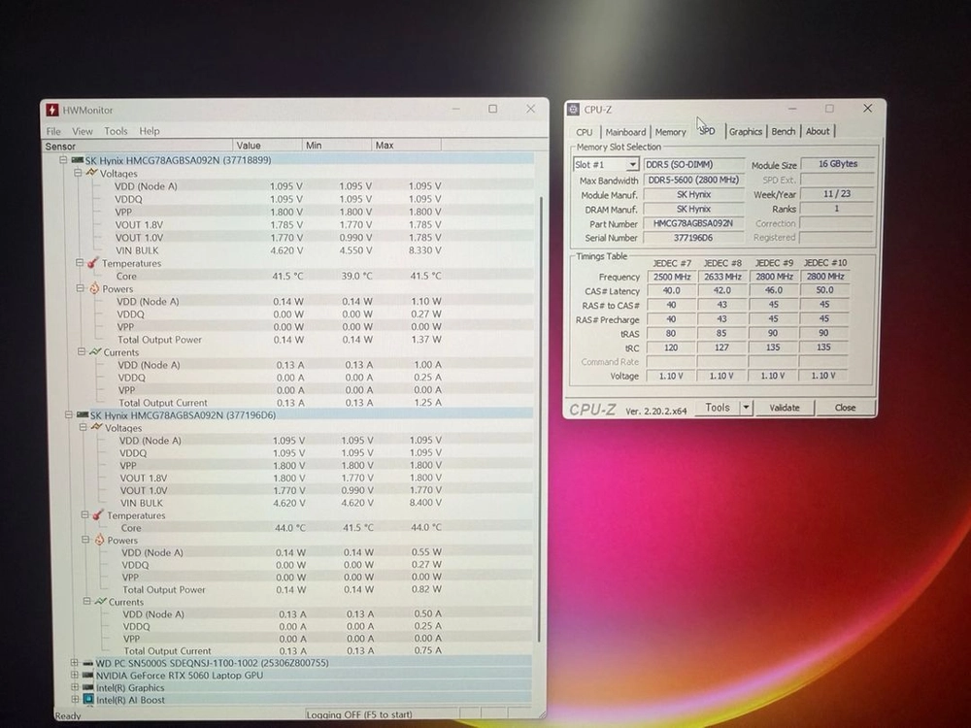
Task: Click the NVIDIA GeForce RTX GPU icon
Action: click(x=87, y=676)
